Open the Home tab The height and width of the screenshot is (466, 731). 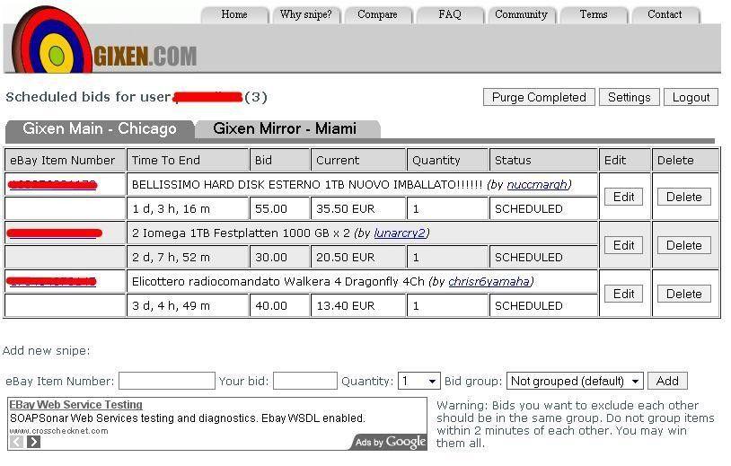point(234,14)
